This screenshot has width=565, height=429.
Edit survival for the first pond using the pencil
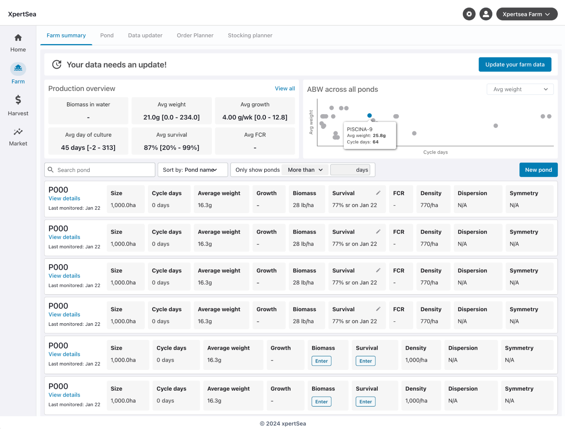point(378,193)
